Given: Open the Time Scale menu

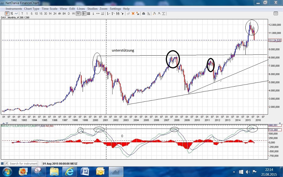Looking at the screenshot, I should [x=49, y=9].
